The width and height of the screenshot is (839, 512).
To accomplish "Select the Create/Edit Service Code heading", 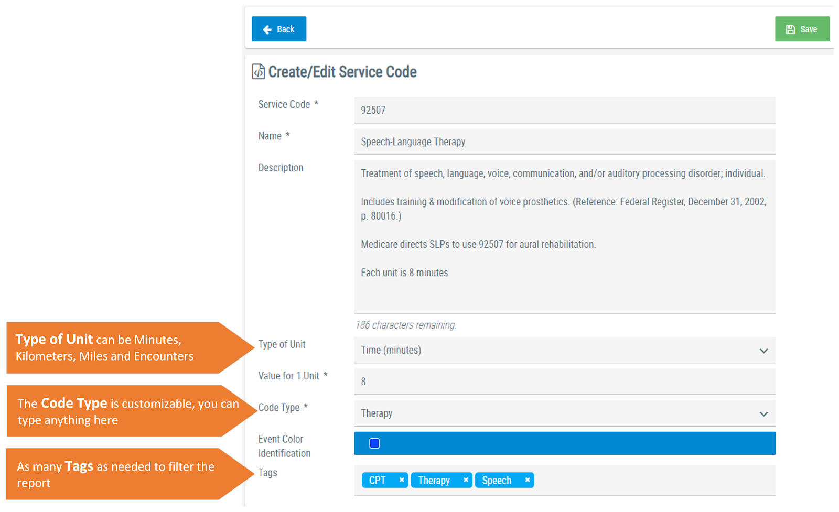I will pyautogui.click(x=342, y=72).
